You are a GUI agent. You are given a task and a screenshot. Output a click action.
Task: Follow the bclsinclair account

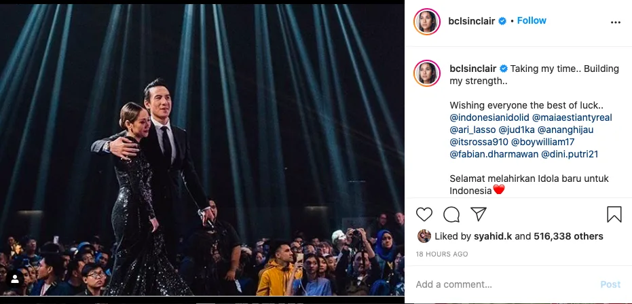tap(532, 21)
